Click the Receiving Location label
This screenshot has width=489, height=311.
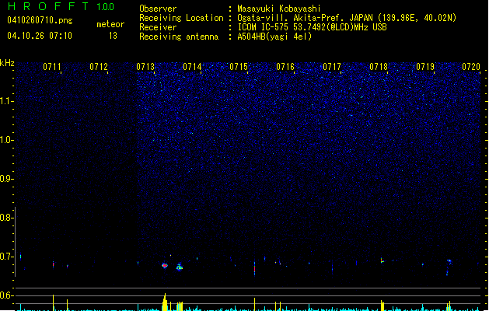pos(181,18)
